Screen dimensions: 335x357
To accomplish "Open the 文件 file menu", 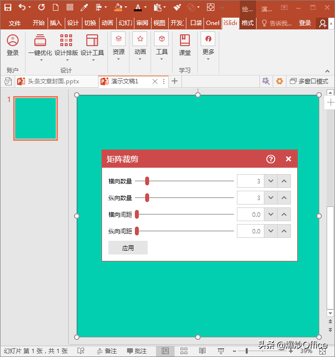I will click(x=15, y=23).
